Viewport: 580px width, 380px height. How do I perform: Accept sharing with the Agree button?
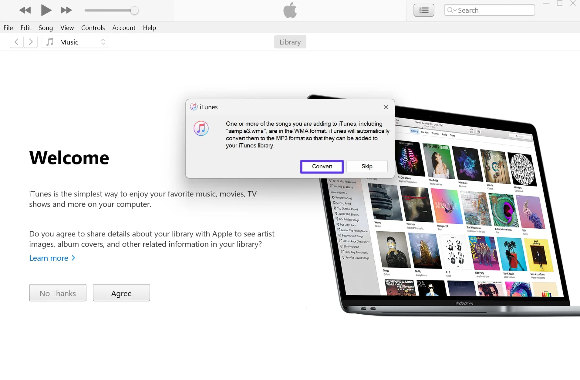[121, 293]
